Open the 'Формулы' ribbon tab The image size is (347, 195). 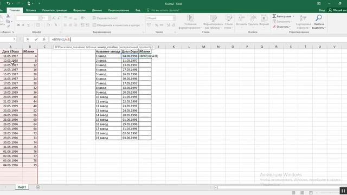(x=79, y=10)
